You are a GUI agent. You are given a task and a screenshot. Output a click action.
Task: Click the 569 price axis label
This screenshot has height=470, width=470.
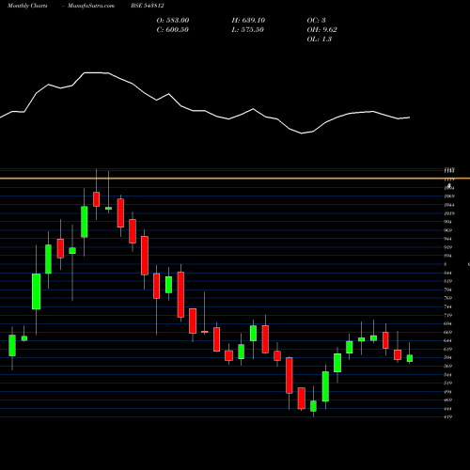pos(448,366)
